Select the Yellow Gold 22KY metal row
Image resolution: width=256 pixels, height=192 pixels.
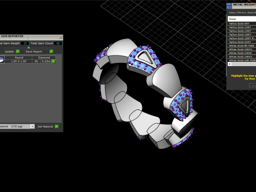pyautogui.click(x=242, y=42)
